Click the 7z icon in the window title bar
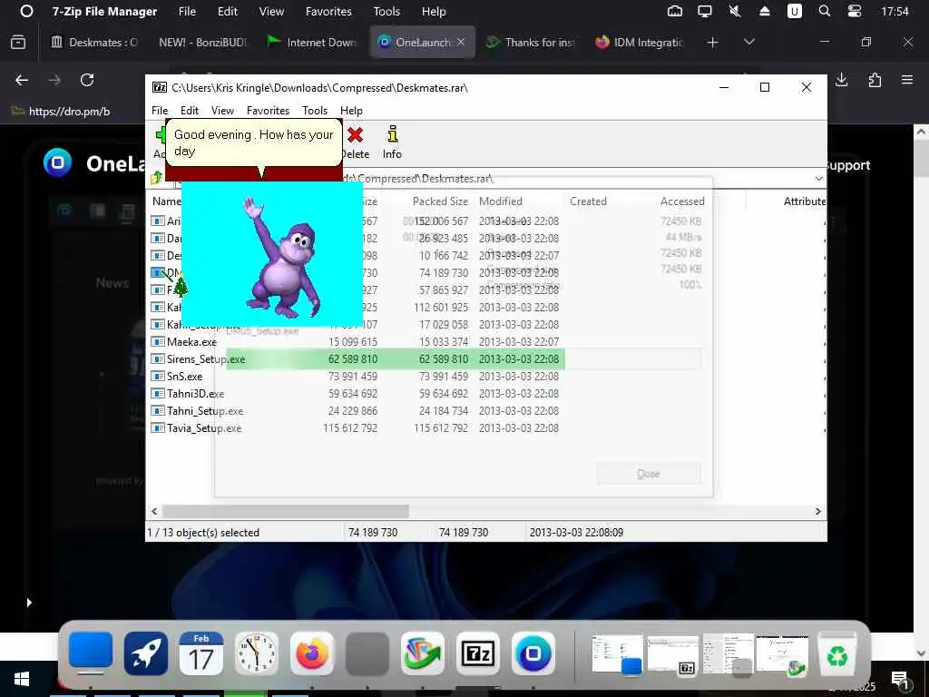This screenshot has height=697, width=929. click(160, 88)
